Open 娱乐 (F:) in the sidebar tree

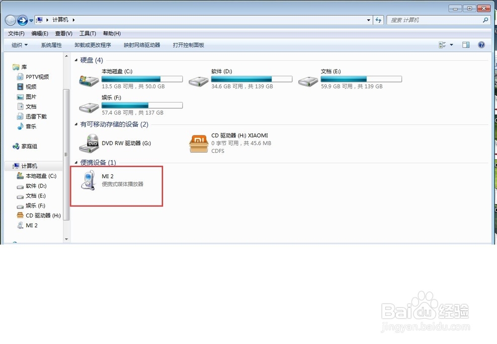tap(35, 206)
